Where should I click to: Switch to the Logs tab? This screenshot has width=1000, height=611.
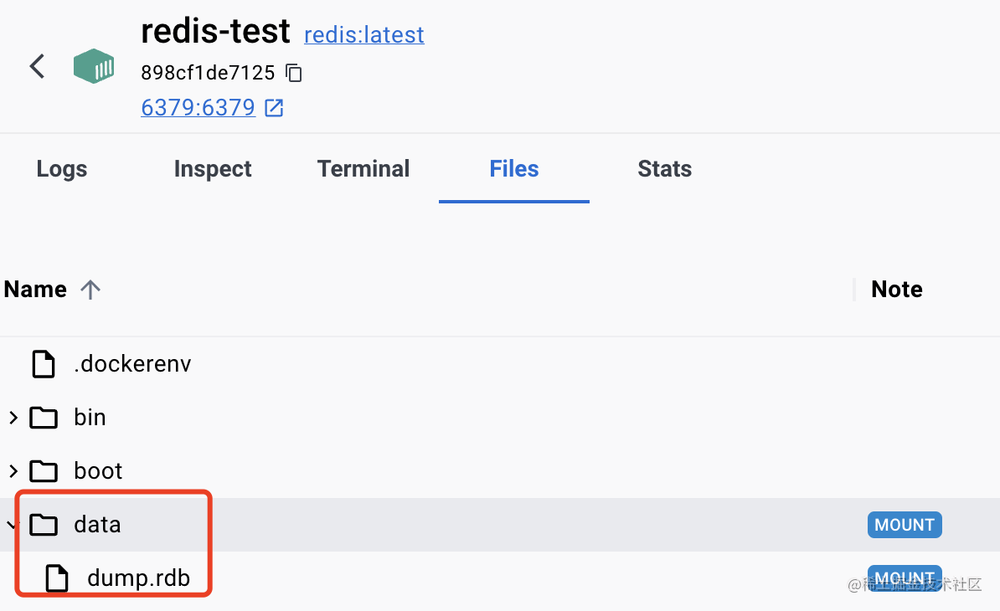pos(62,169)
